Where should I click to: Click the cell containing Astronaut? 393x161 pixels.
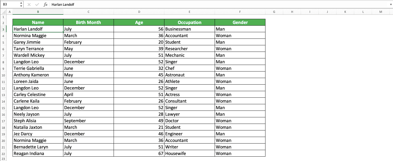click(x=190, y=75)
